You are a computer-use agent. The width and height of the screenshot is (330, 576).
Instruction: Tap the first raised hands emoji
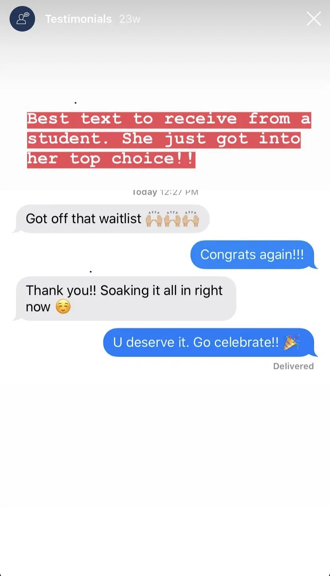point(154,219)
